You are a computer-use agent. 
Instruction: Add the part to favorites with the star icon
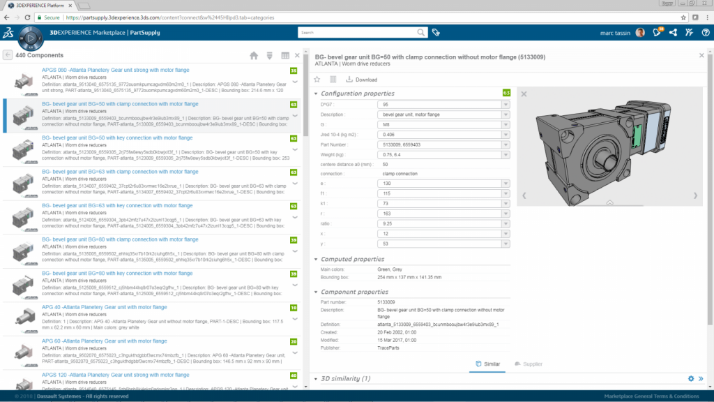click(317, 80)
